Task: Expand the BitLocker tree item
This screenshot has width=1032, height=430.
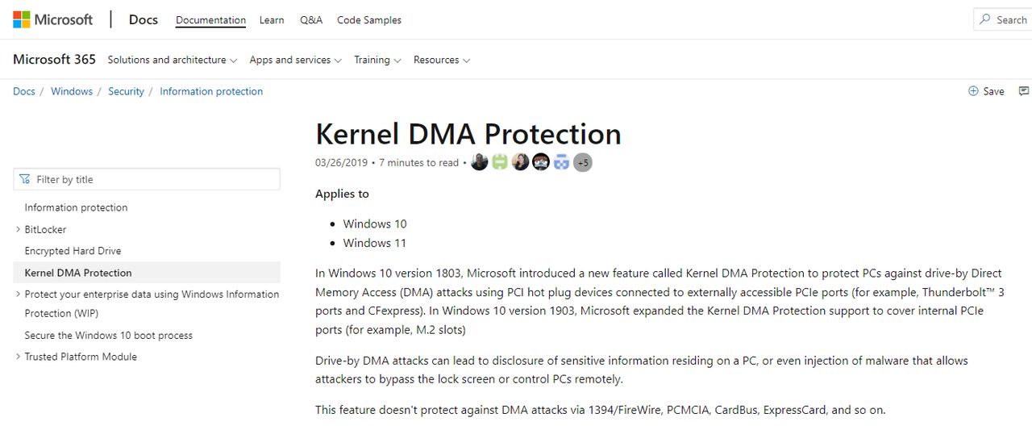Action: click(x=19, y=229)
